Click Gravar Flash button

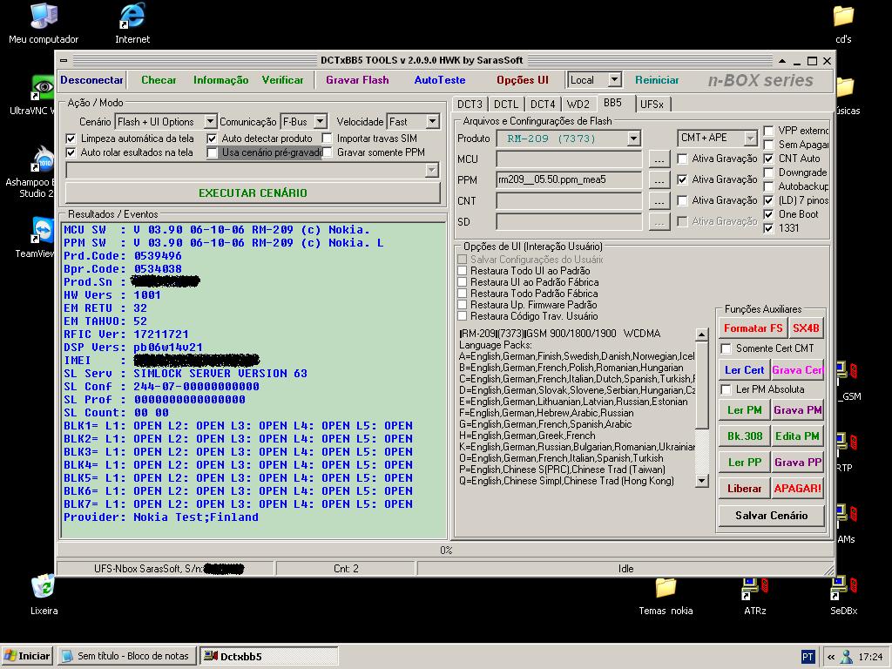click(x=357, y=80)
